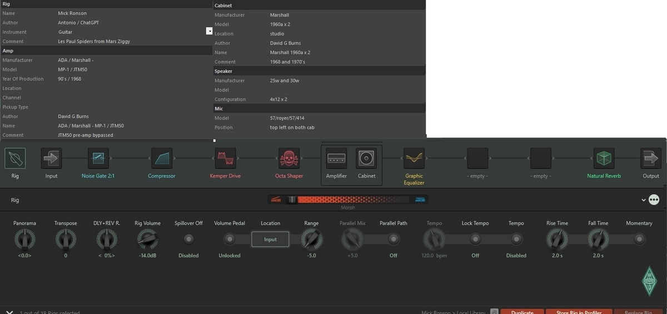Click the Kemper logo badge

coord(650,281)
